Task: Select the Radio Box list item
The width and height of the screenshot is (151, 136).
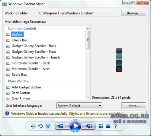Action: [19, 75]
